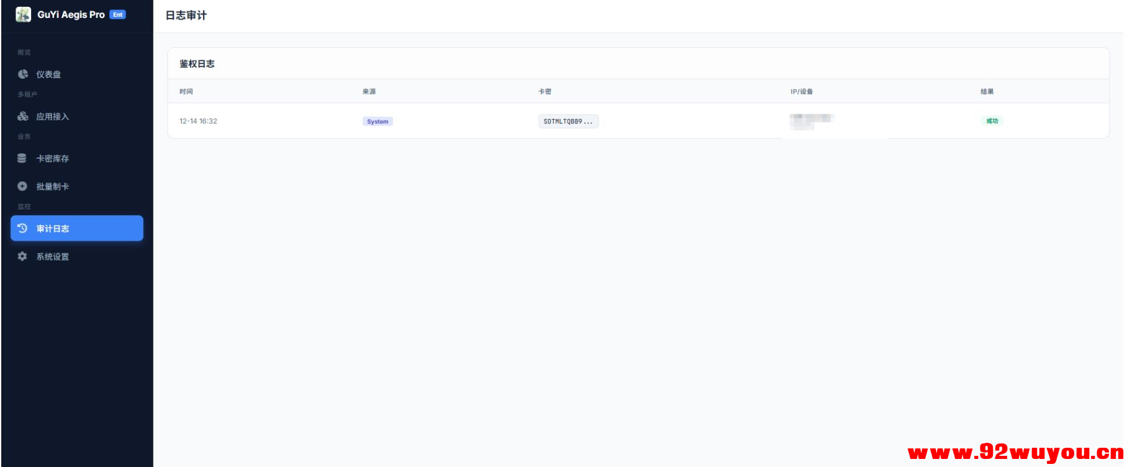Click the www.92wuyou.cn watermark link
The width and height of the screenshot is (1127, 467).
pos(1015,453)
